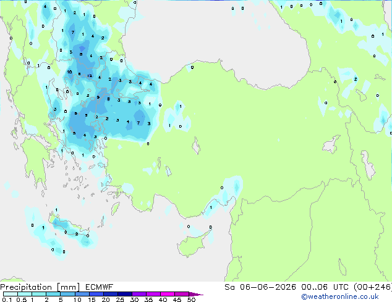Image resolution: width=392 pixels, height=302 pixels.
Task: Click the date "06-06-2026" in the header
Action: [268, 287]
